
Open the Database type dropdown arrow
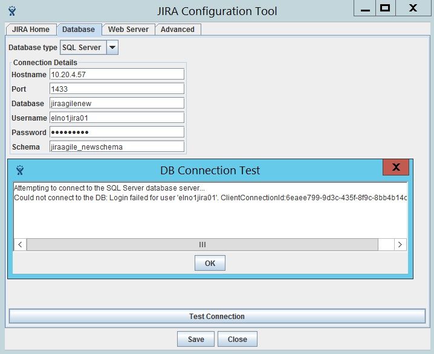click(x=112, y=47)
